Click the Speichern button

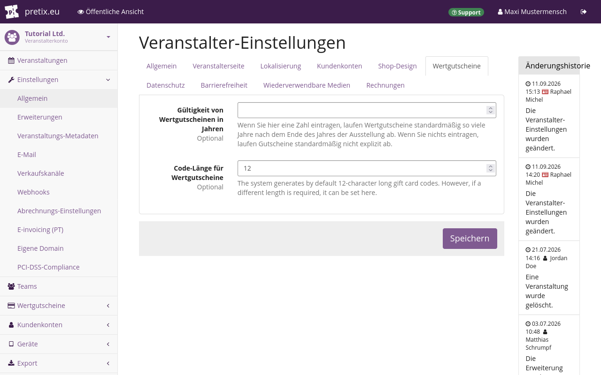point(470,239)
